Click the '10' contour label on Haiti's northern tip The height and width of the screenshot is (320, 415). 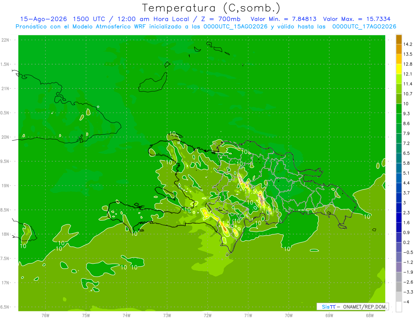coord(173,134)
